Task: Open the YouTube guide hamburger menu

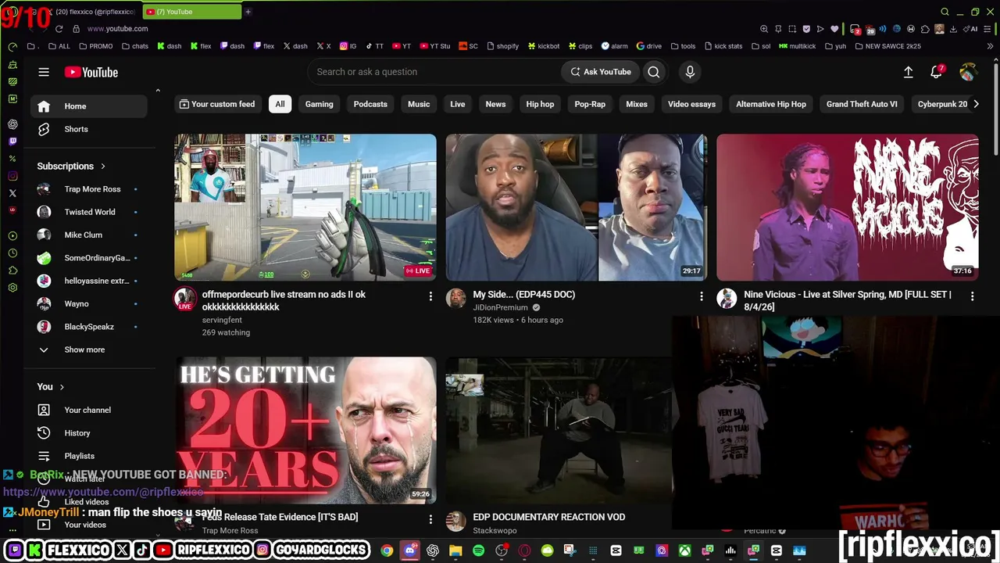Action: pyautogui.click(x=44, y=72)
